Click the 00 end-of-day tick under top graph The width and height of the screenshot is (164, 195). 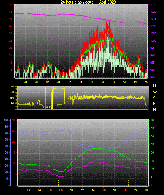click(x=146, y=82)
